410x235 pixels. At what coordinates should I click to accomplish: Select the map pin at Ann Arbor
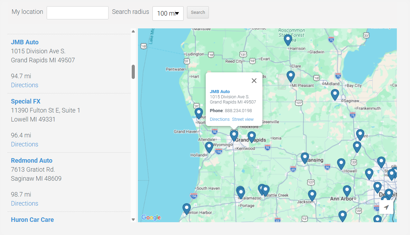click(347, 191)
